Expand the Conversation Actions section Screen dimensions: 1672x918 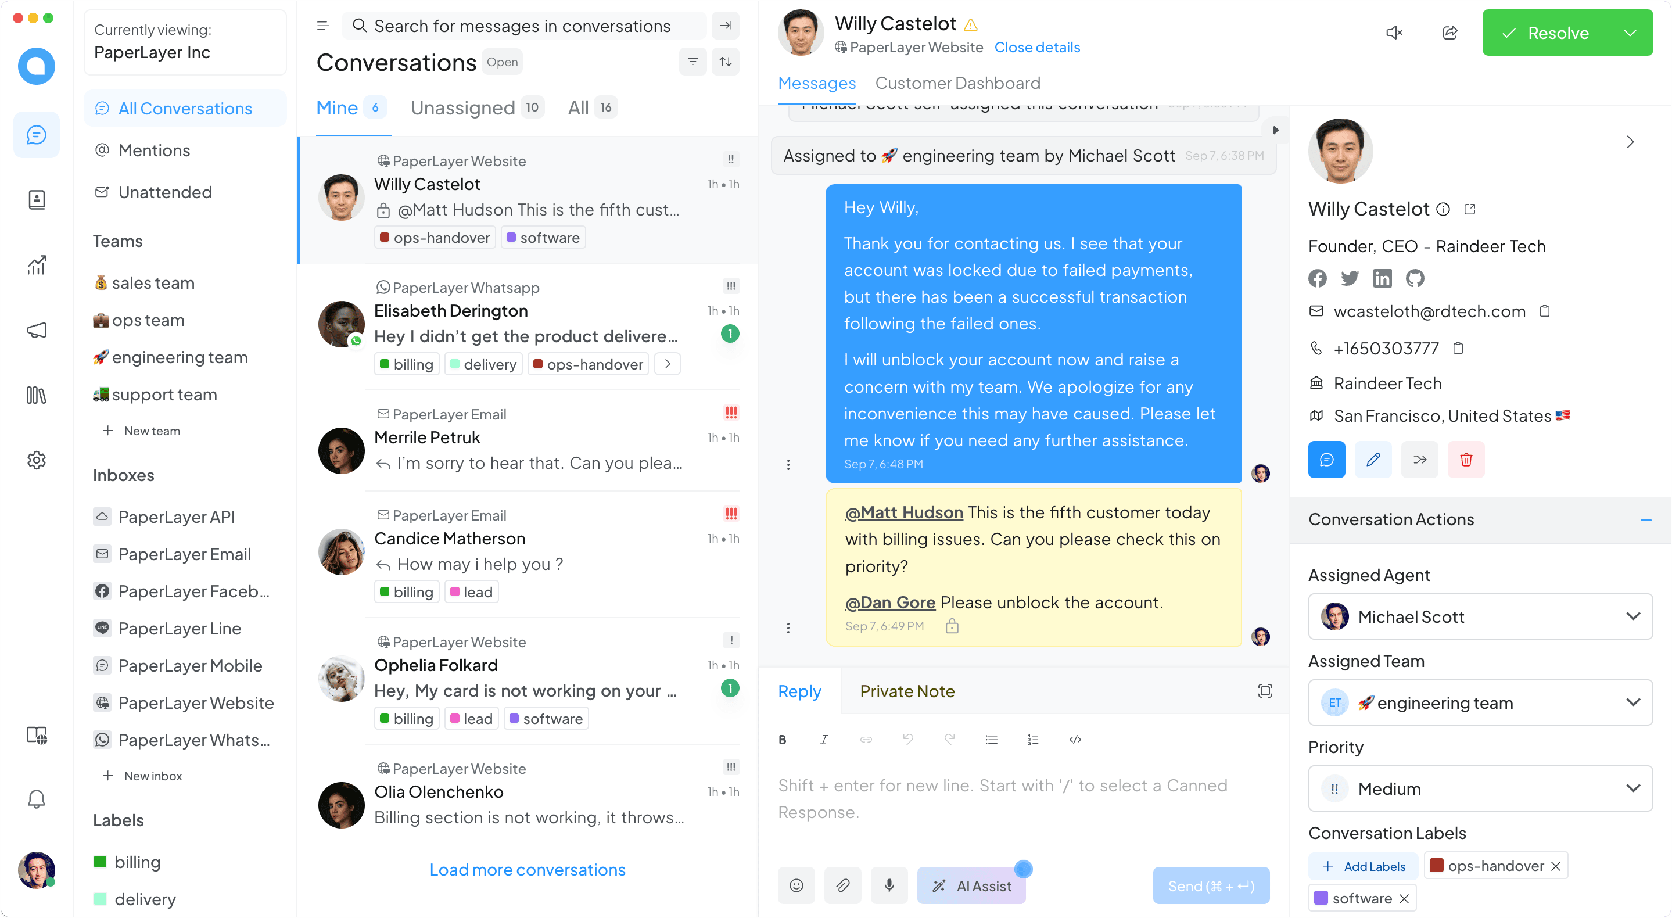1641,519
